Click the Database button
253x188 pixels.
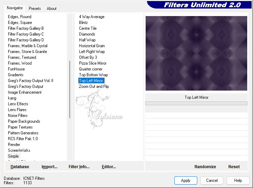(x=20, y=167)
